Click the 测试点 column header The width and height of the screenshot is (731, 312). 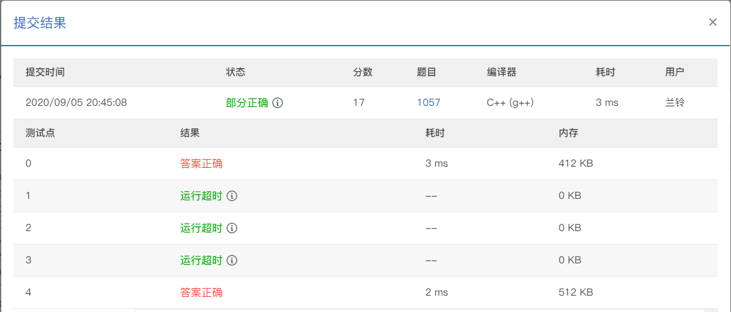[x=40, y=133]
